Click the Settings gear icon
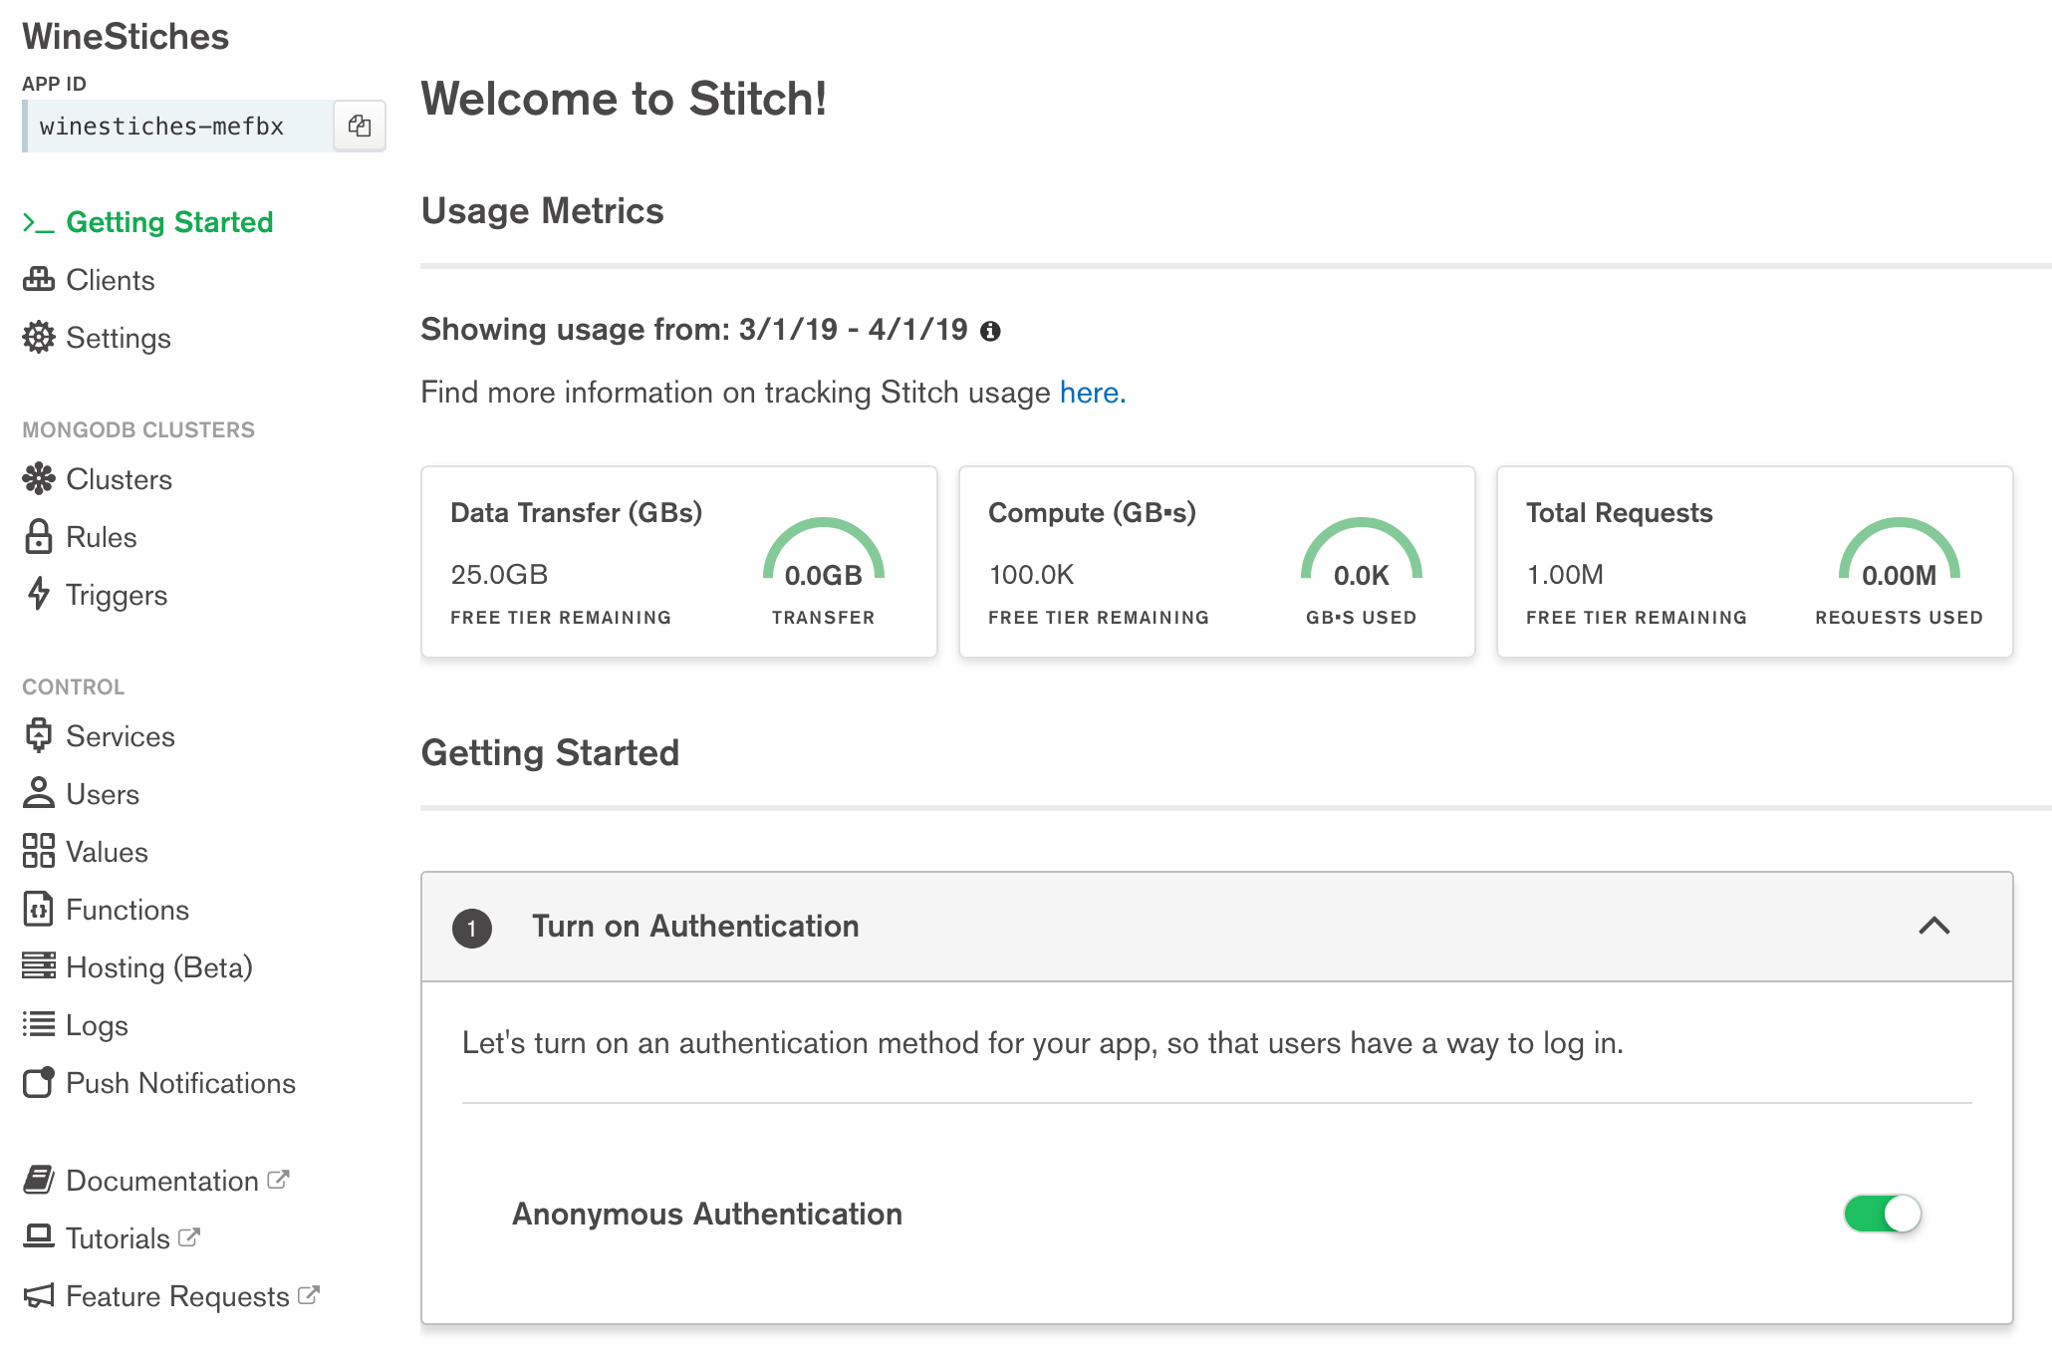 point(39,338)
